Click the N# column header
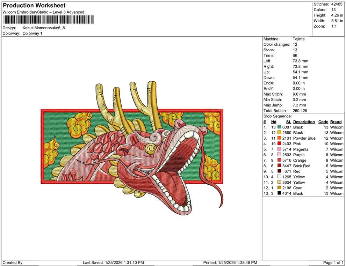Screen dimensions: 346x266 [x=274, y=122]
